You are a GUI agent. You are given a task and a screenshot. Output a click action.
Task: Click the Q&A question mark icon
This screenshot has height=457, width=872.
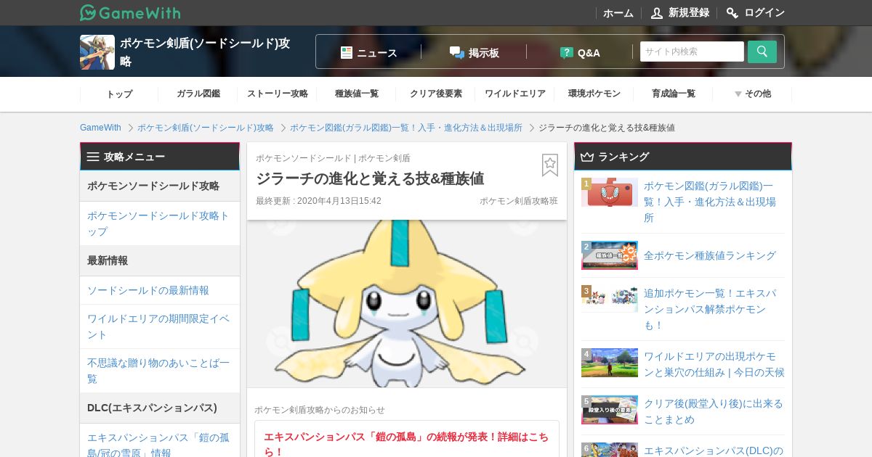(567, 52)
